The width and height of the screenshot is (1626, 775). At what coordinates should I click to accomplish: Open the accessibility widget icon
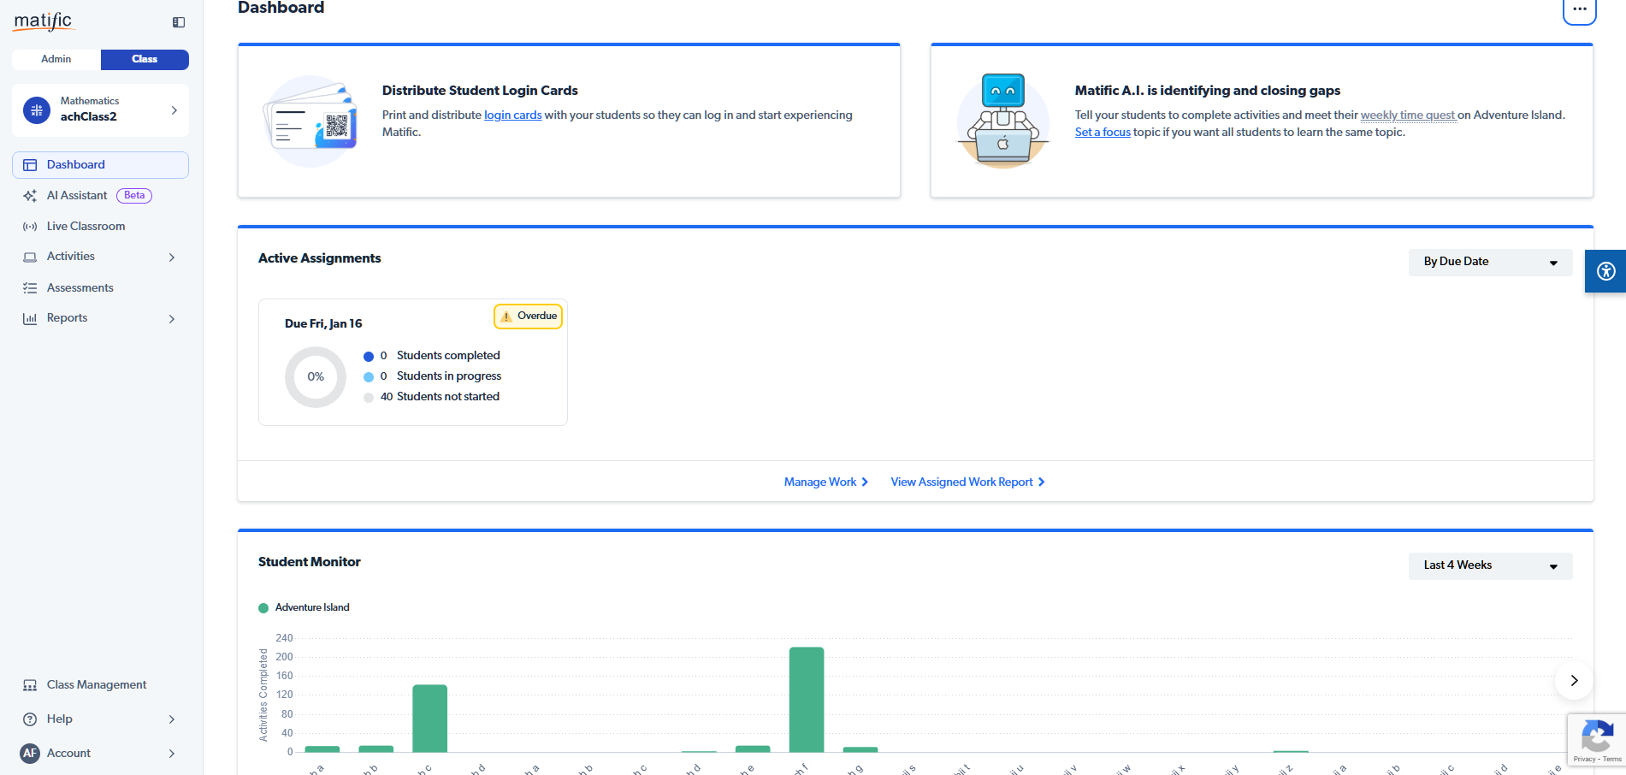coord(1605,271)
